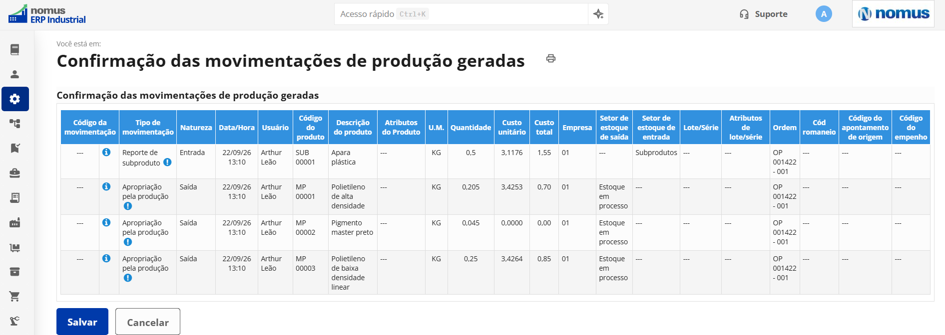Open the shopping cart sidebar icon
Screen dimensions: 945x335
pyautogui.click(x=15, y=296)
